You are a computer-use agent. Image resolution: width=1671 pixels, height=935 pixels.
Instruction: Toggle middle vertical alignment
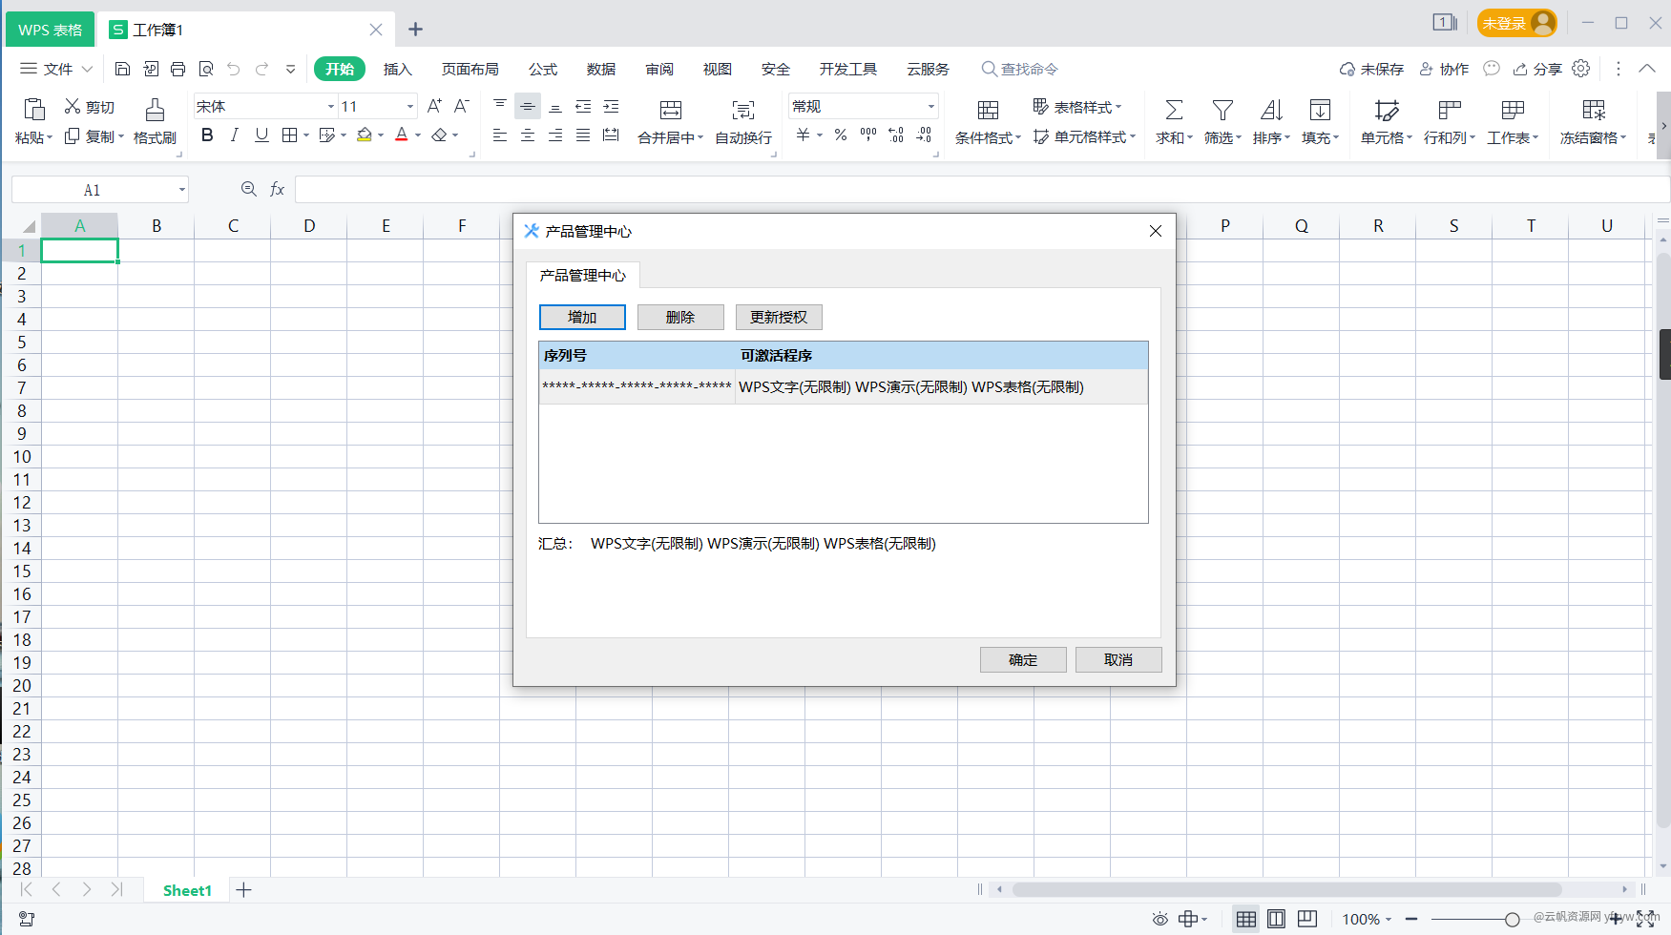click(527, 106)
